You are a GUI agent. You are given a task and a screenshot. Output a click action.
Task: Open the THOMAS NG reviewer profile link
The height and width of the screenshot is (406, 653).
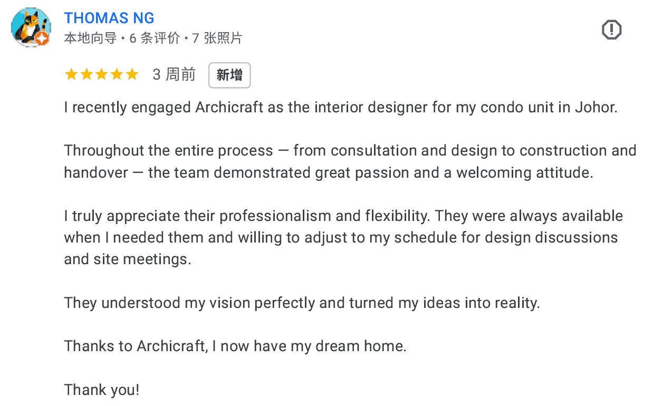pos(109,18)
